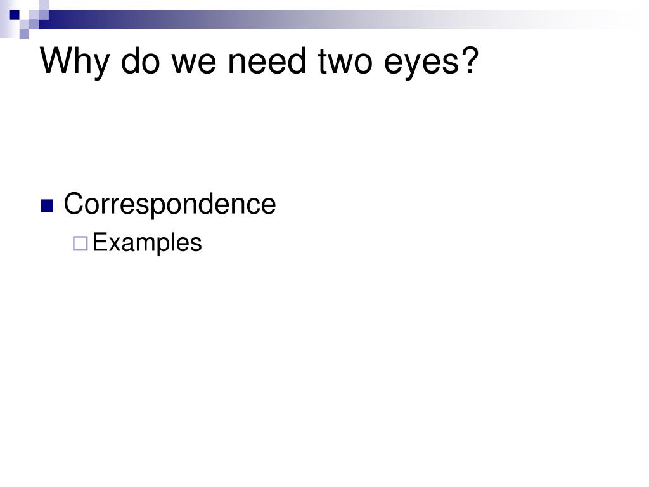Click the Examples sub-bullet text
The image size is (649, 487).
pyautogui.click(x=147, y=243)
